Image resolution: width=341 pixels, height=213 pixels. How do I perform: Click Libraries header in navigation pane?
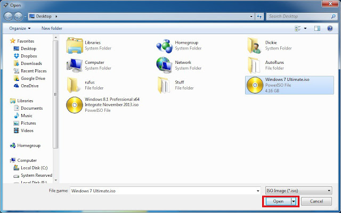click(21, 101)
